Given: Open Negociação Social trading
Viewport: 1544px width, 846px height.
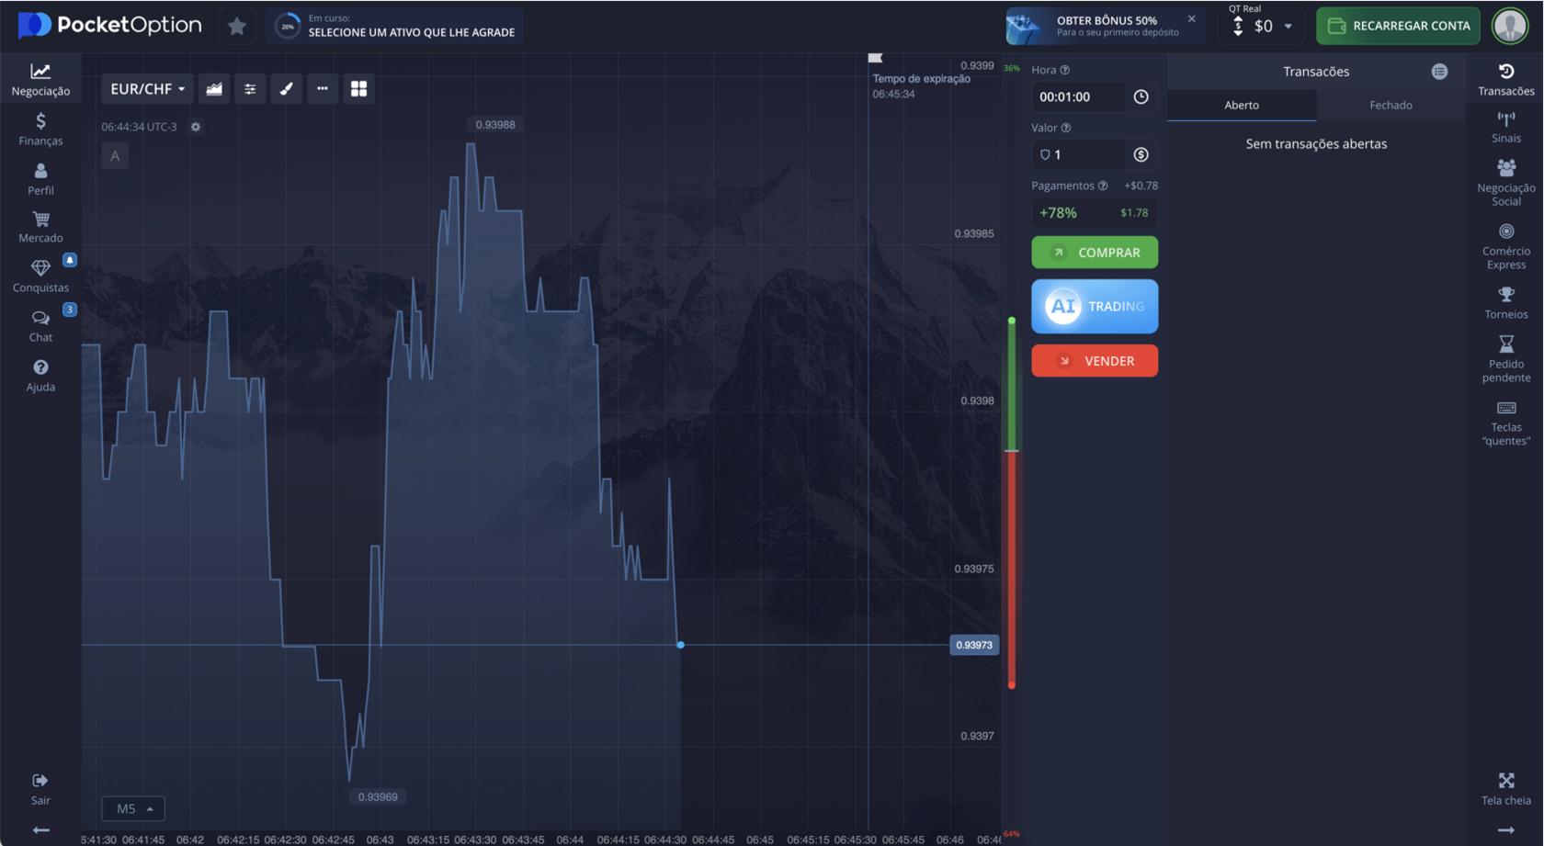Looking at the screenshot, I should (x=1506, y=183).
